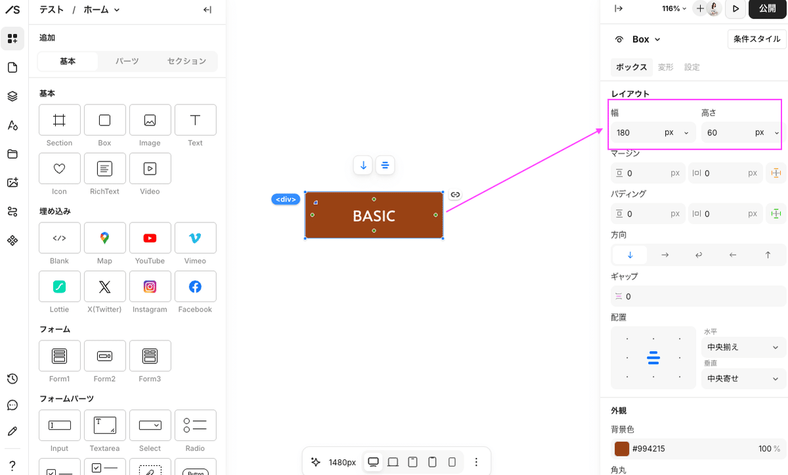Open height px unit dropdown

click(768, 133)
